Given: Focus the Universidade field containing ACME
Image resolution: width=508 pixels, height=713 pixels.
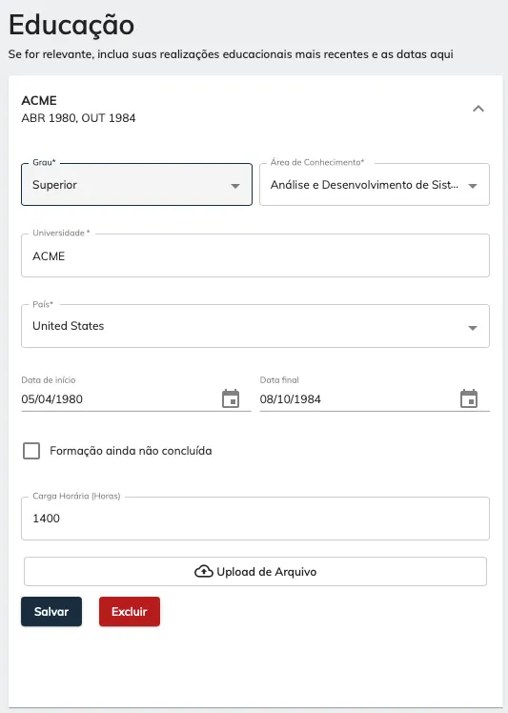Looking at the screenshot, I should (x=255, y=255).
